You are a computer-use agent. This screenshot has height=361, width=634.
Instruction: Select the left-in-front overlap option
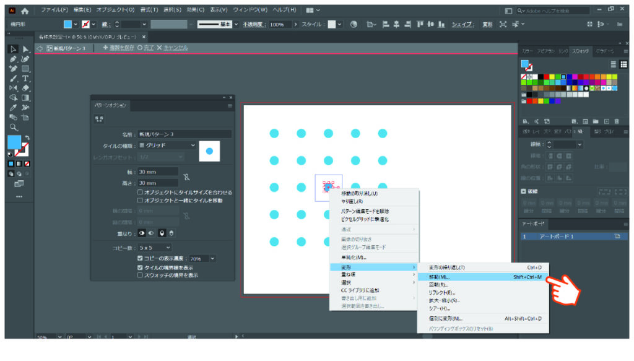tap(142, 233)
